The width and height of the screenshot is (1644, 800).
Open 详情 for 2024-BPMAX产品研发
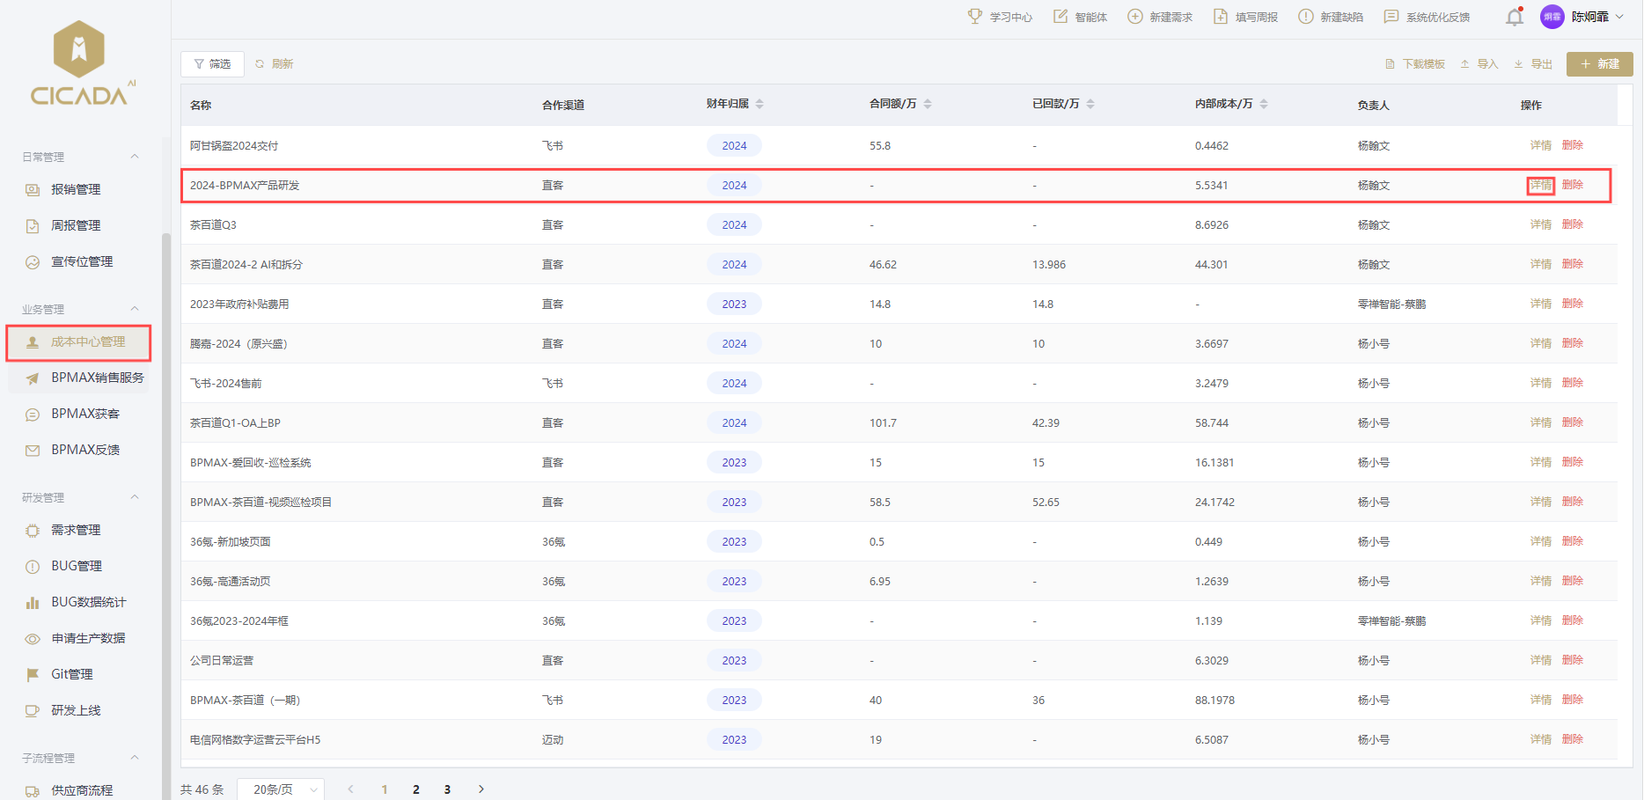coord(1540,185)
